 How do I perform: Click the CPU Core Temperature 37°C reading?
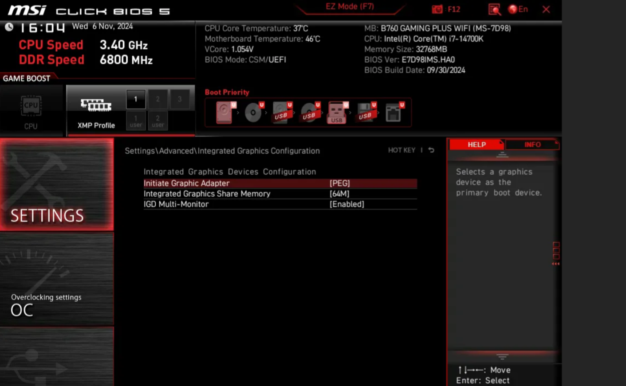click(x=256, y=28)
